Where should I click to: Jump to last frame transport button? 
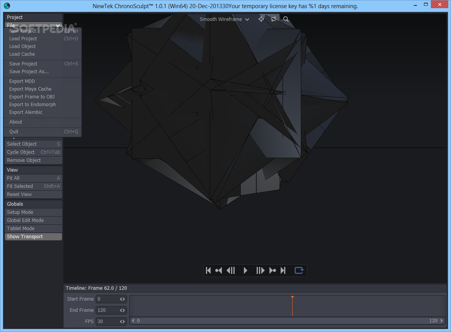(x=283, y=270)
